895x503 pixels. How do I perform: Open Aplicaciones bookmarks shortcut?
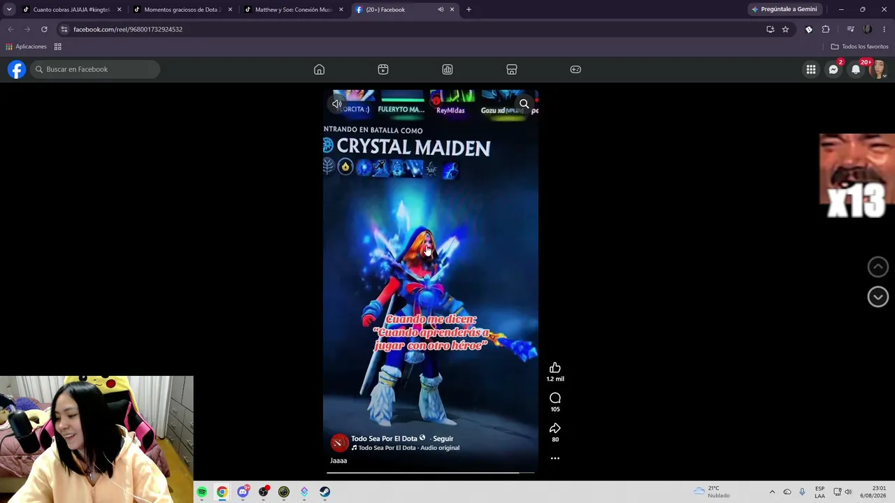click(x=26, y=47)
